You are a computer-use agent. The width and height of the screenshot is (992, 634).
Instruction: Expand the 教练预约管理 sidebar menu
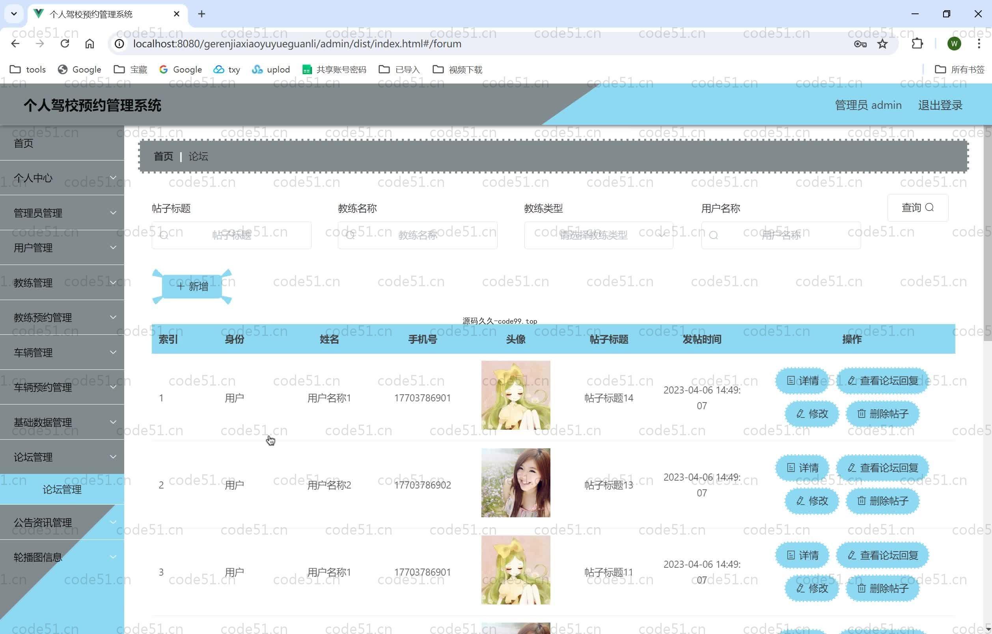pos(62,317)
